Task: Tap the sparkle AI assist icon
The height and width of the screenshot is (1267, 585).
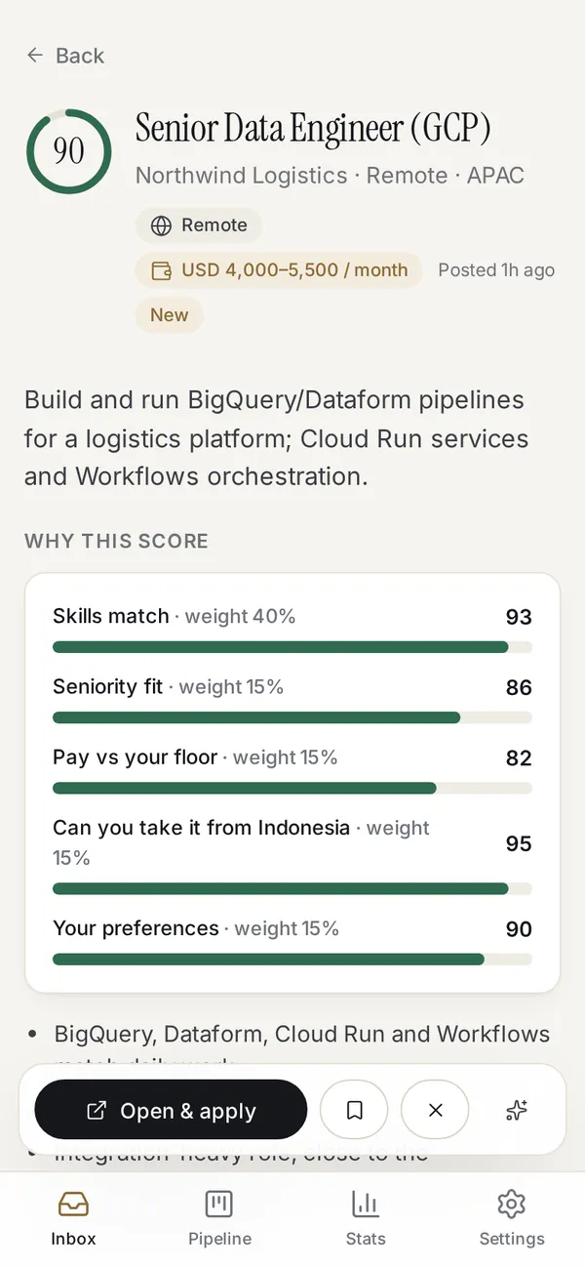Action: [517, 1110]
